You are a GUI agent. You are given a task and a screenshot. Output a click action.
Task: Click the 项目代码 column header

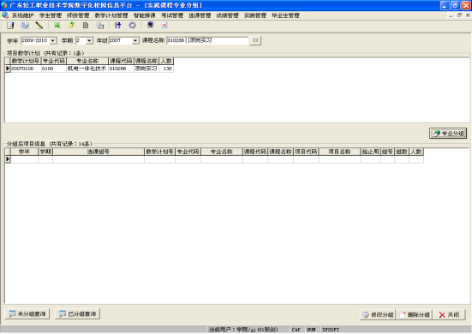click(306, 152)
